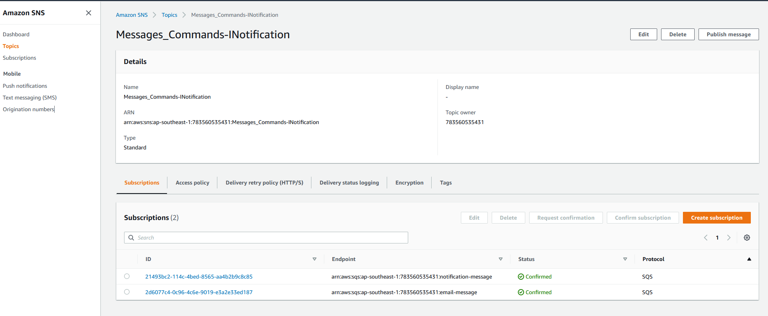Click Mobile section heading in sidebar
768x316 pixels.
click(12, 74)
